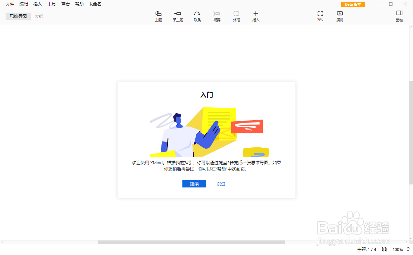Click the 继续 button

194,184
